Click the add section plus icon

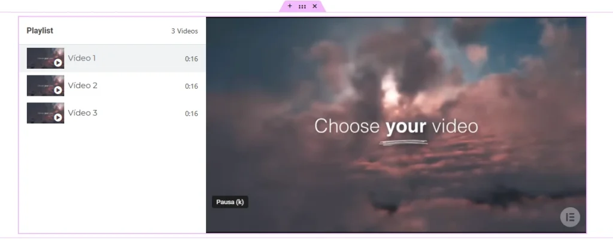pyautogui.click(x=290, y=6)
